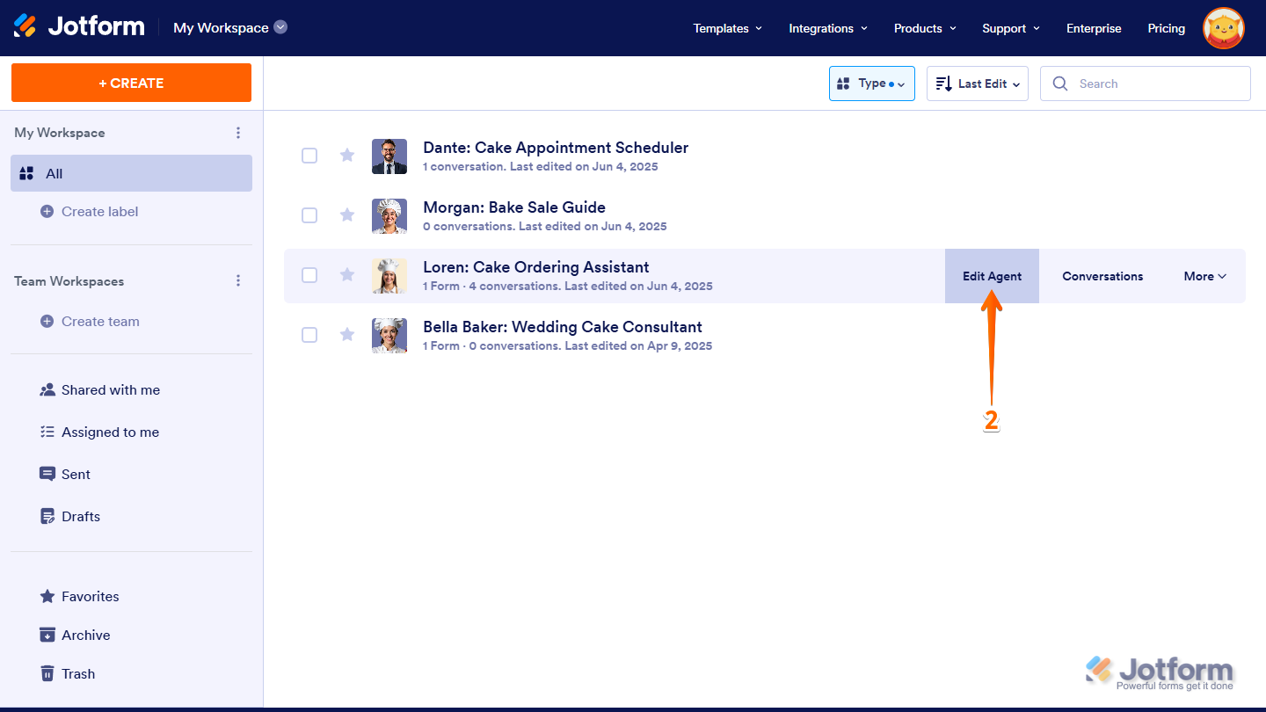Expand the Type filter dropdown
The width and height of the screenshot is (1266, 712).
click(x=871, y=84)
